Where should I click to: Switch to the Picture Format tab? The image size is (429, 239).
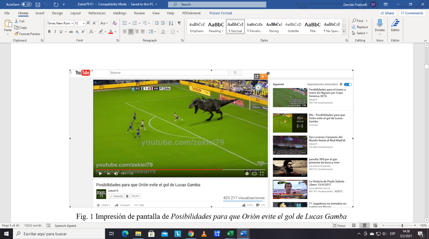[x=221, y=13]
